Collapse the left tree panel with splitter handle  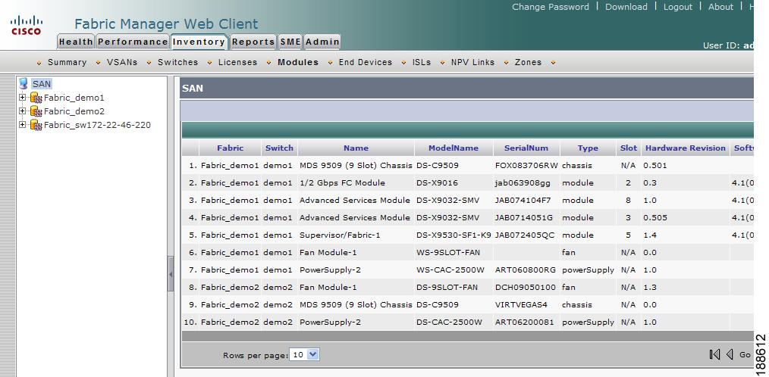(171, 274)
